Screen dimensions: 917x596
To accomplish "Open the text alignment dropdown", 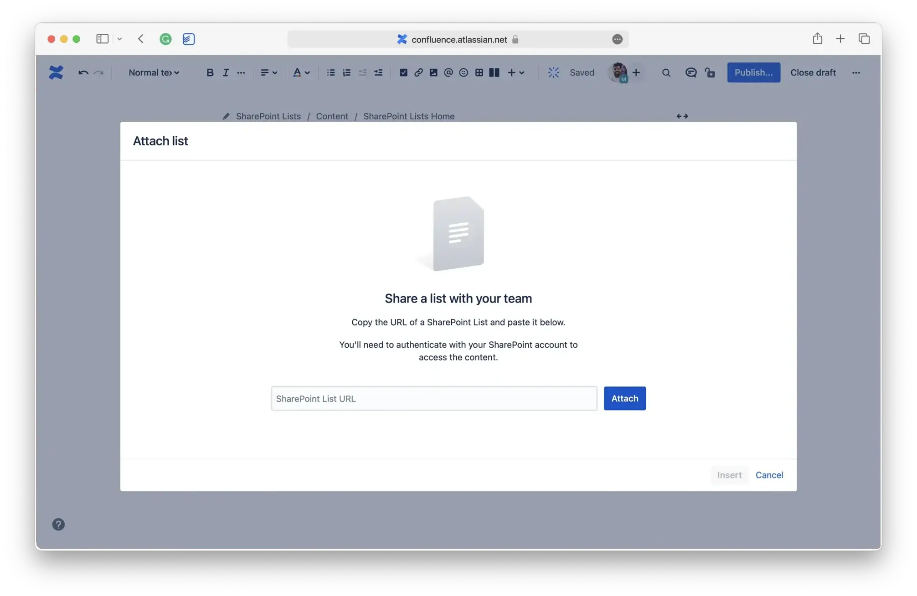I will click(268, 72).
